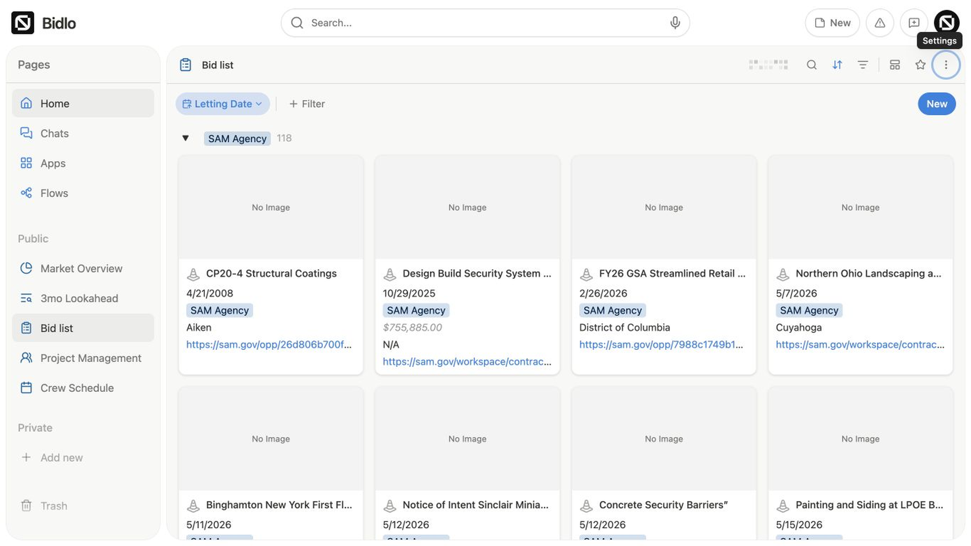This screenshot has width=971, height=546.
Task: Click the cone icon on Design Build Security System
Action: 390,274
